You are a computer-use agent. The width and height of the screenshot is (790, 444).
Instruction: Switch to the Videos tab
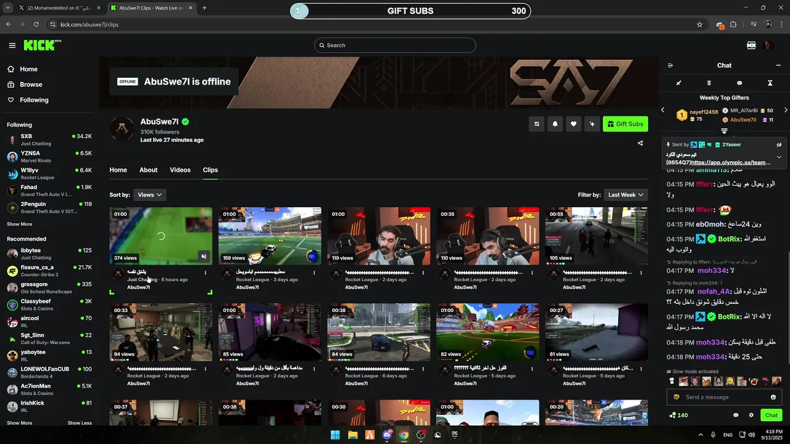180,170
